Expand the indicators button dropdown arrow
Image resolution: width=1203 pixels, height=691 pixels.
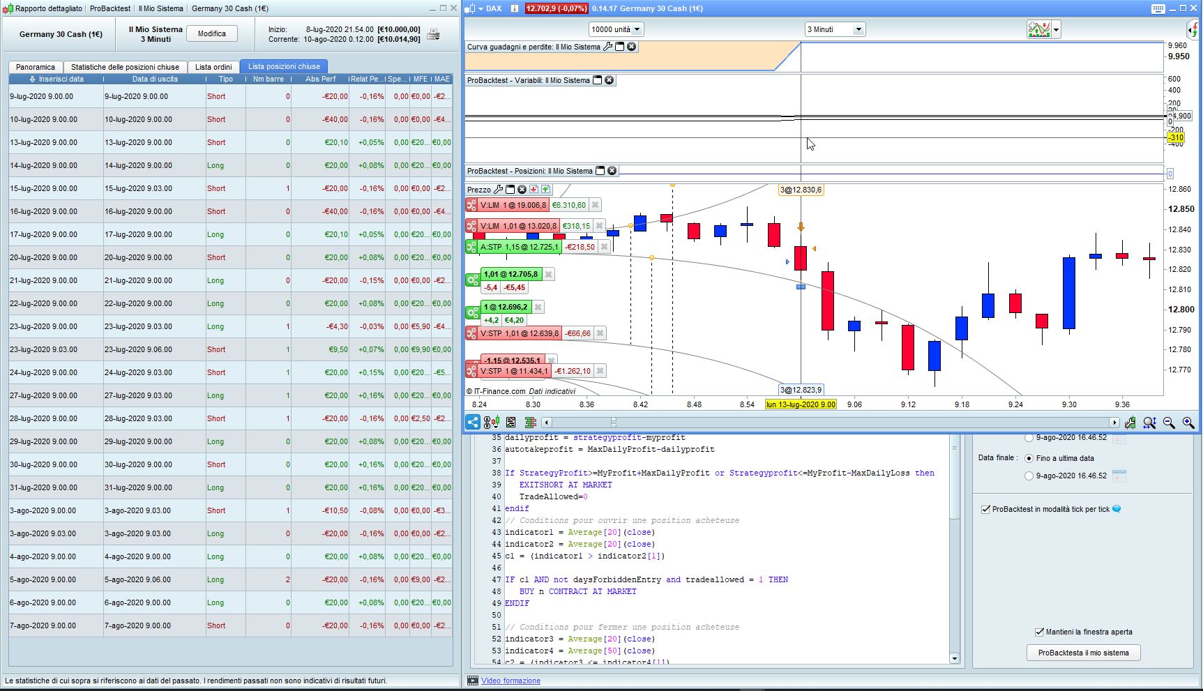[1057, 29]
